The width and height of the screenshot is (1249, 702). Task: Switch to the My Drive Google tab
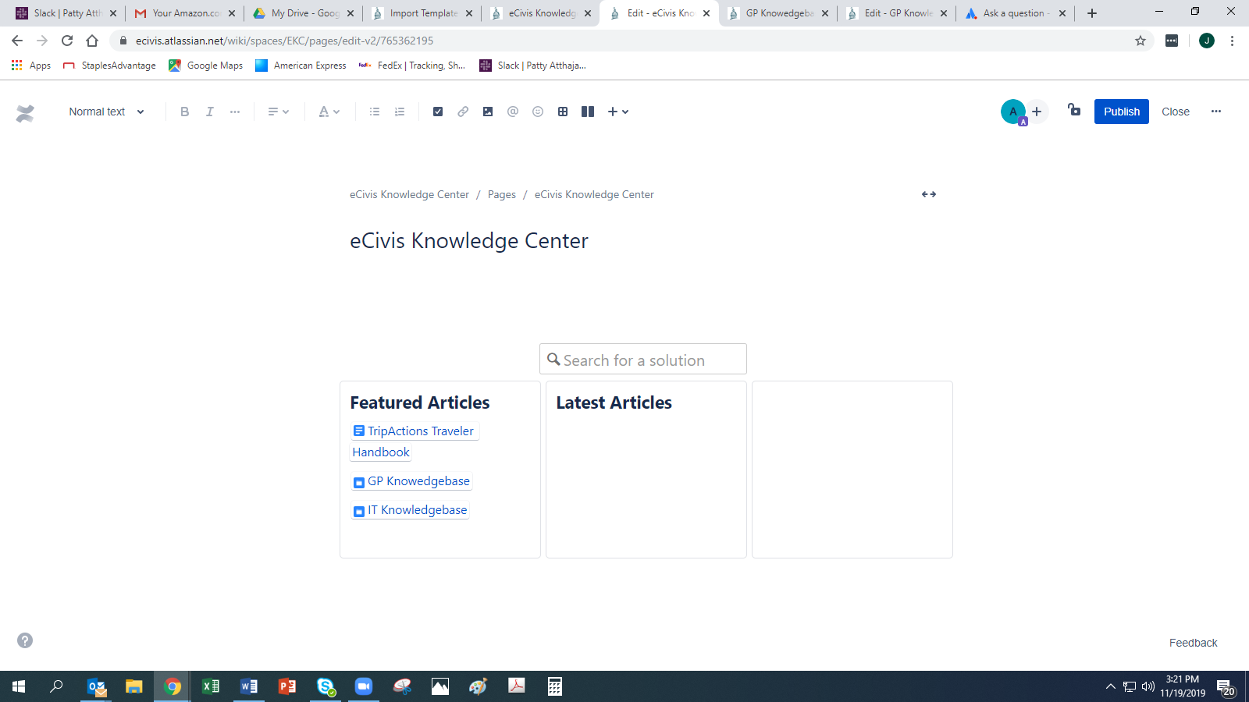[304, 13]
